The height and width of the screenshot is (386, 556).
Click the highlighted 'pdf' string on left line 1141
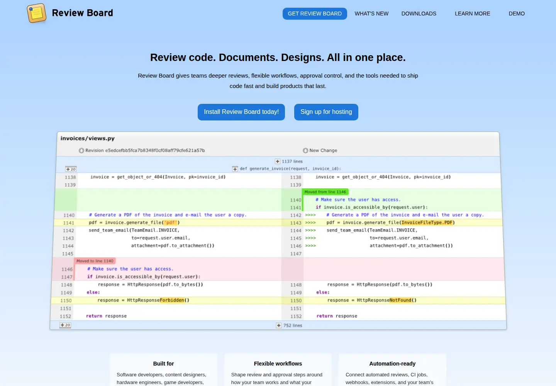coord(170,223)
